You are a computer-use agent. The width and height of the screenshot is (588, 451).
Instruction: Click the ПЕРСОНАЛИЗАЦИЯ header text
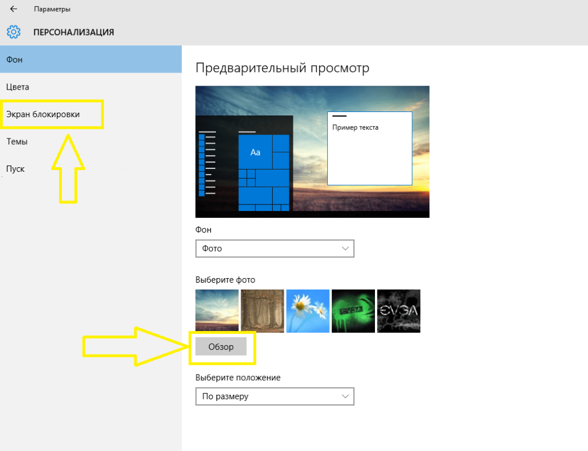tap(73, 32)
